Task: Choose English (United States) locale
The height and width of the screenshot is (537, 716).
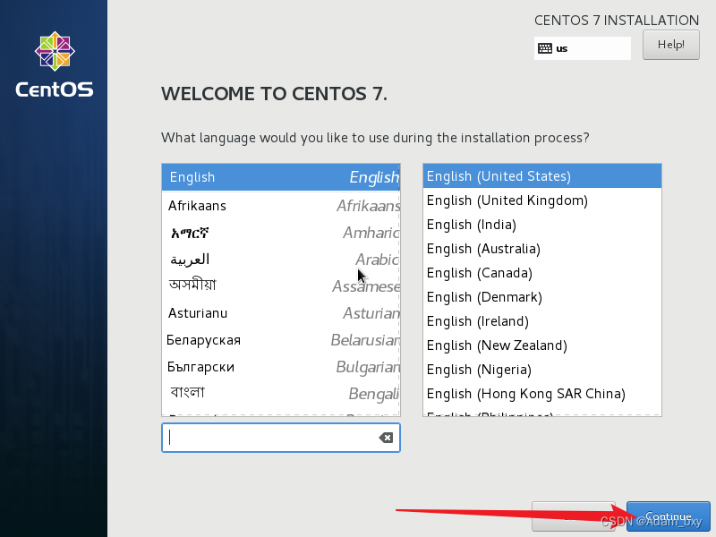Action: click(542, 176)
